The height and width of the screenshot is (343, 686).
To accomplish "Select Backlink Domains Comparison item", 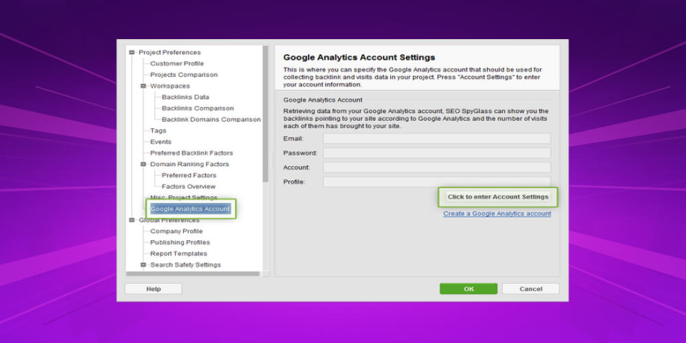I will point(211,119).
